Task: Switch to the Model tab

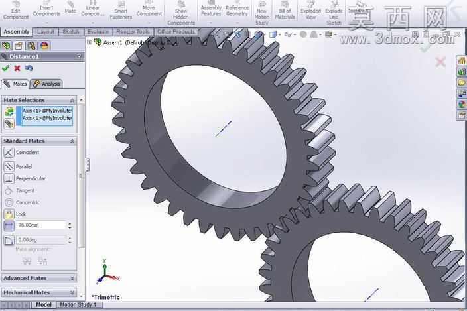Action: 44,305
